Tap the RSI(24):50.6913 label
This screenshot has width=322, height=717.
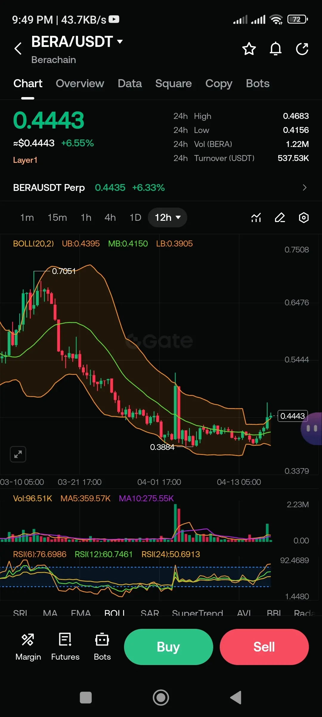(171, 554)
